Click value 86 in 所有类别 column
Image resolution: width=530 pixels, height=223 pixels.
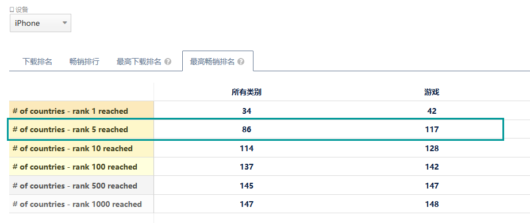(x=247, y=129)
